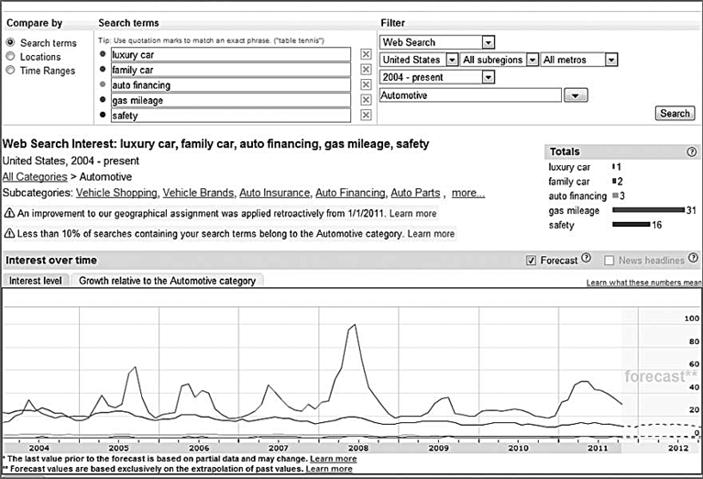Open the Automotive category dropdown arrow
The image size is (703, 479).
pyautogui.click(x=576, y=95)
